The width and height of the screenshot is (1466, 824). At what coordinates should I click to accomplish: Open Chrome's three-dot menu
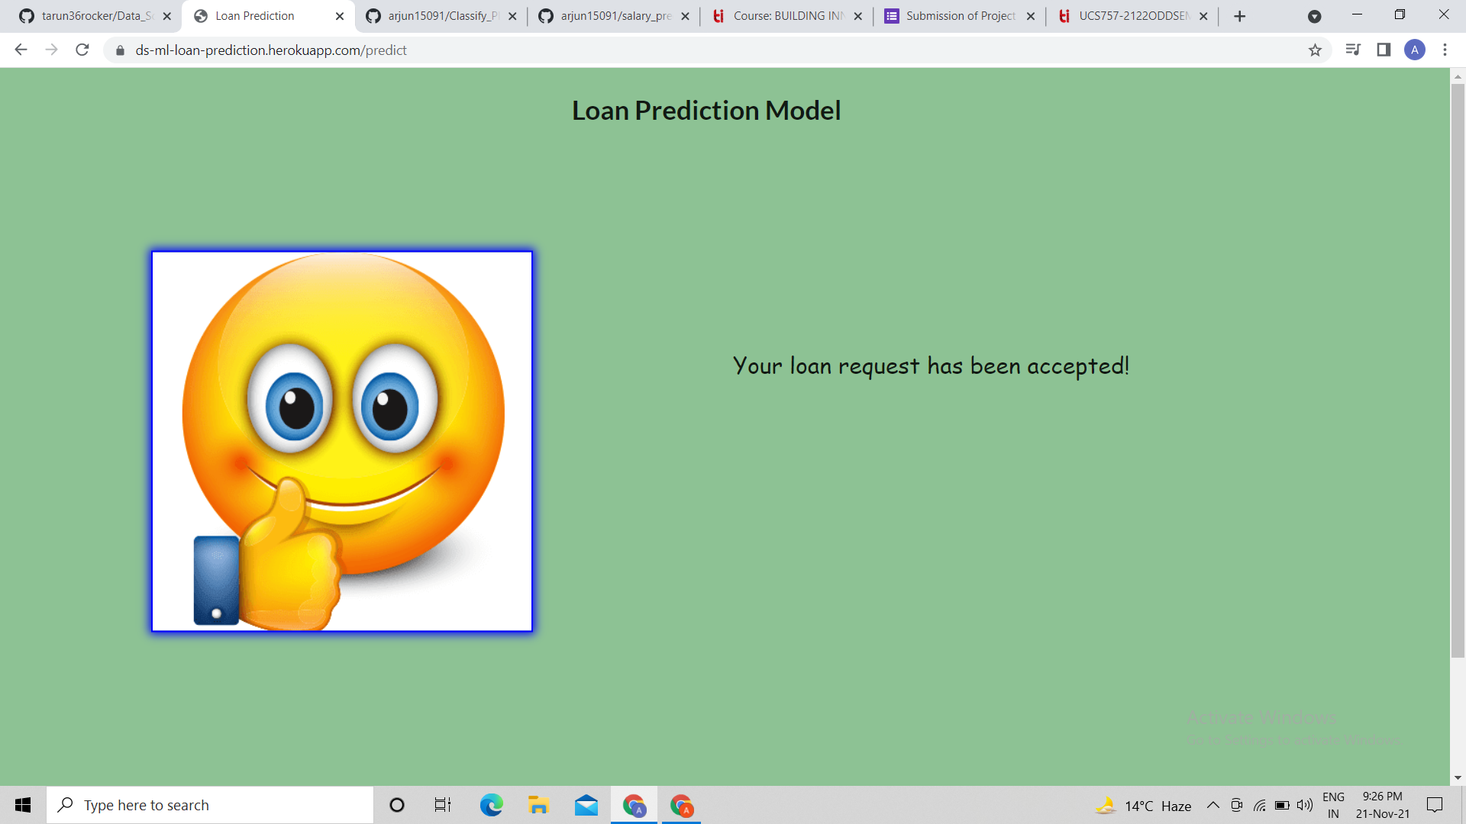tap(1445, 50)
